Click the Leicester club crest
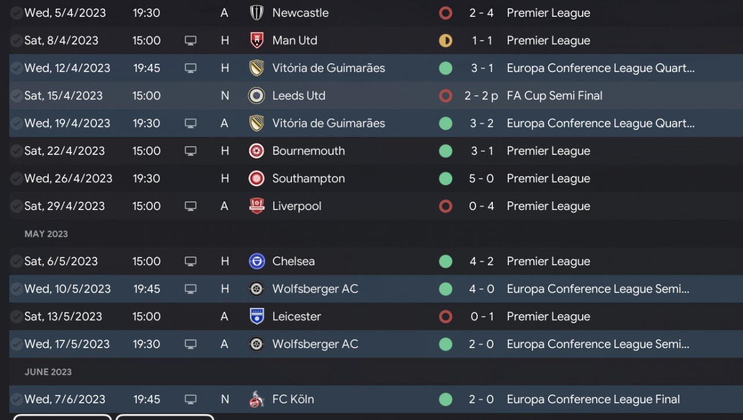This screenshot has height=420, width=743. [257, 316]
